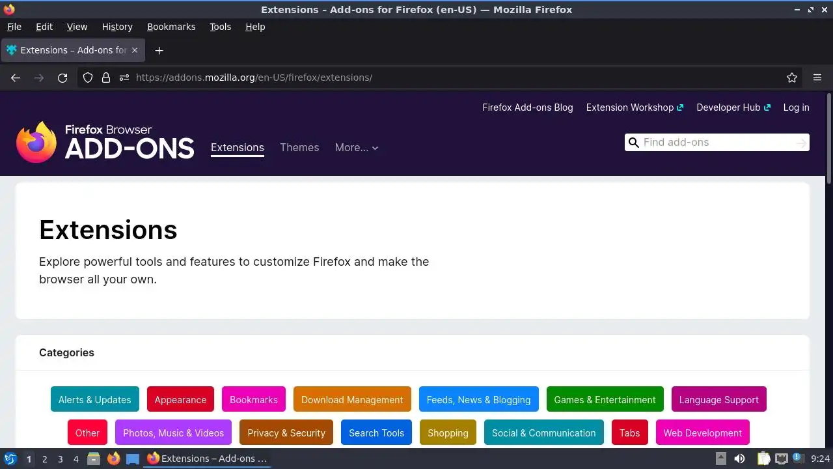Switch to virtual desktop 3

pos(61,459)
